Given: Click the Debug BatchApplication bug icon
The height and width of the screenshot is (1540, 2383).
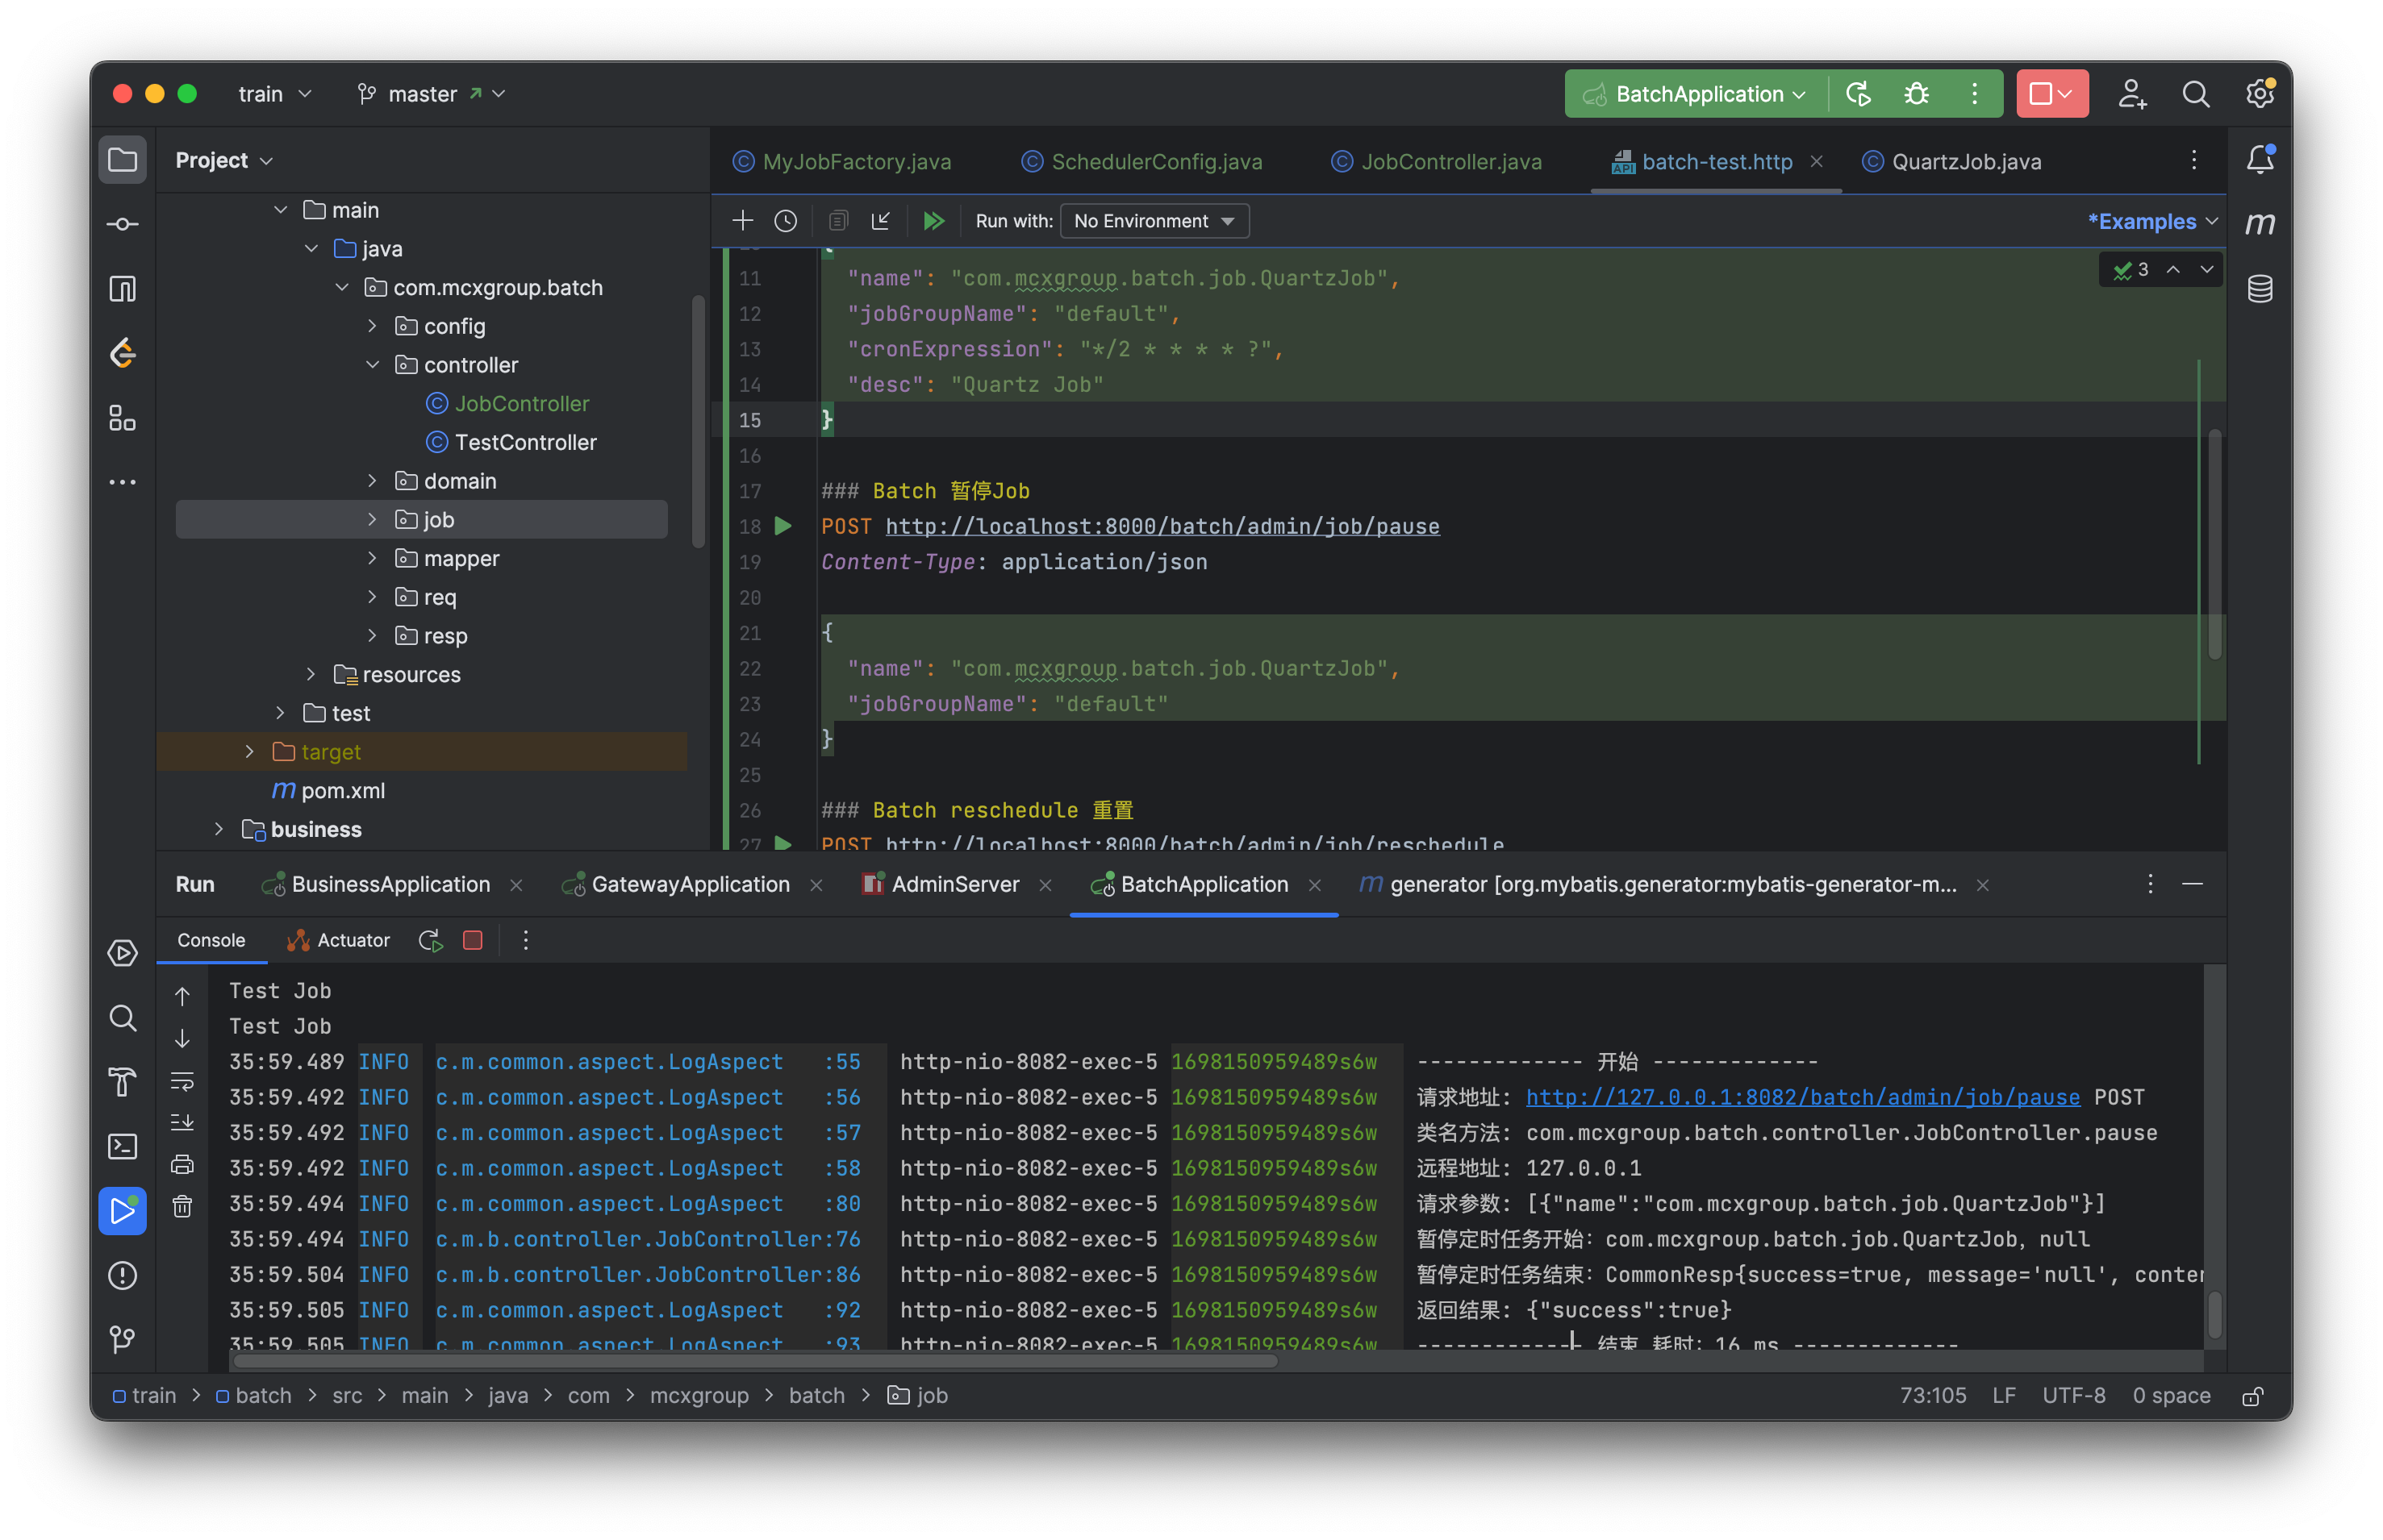Looking at the screenshot, I should point(1916,94).
